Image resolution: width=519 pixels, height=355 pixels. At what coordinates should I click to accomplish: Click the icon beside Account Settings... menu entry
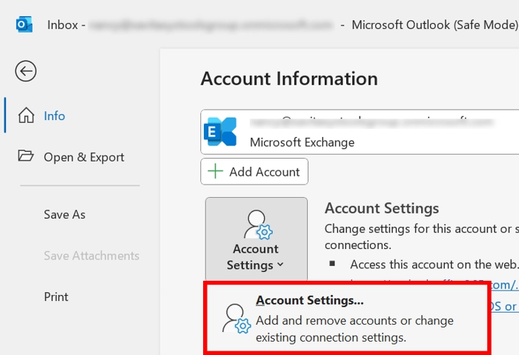tap(237, 319)
